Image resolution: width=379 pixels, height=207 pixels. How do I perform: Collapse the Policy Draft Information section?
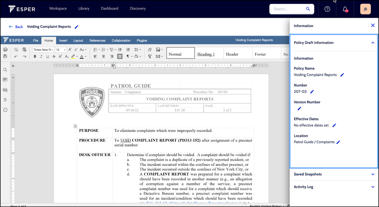[373, 43]
